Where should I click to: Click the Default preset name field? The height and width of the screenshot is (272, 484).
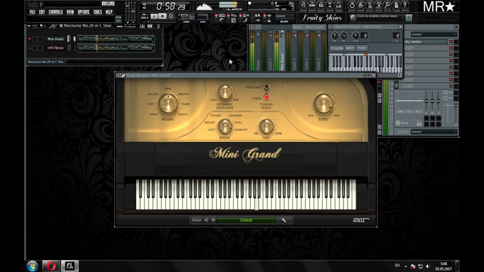click(x=246, y=220)
